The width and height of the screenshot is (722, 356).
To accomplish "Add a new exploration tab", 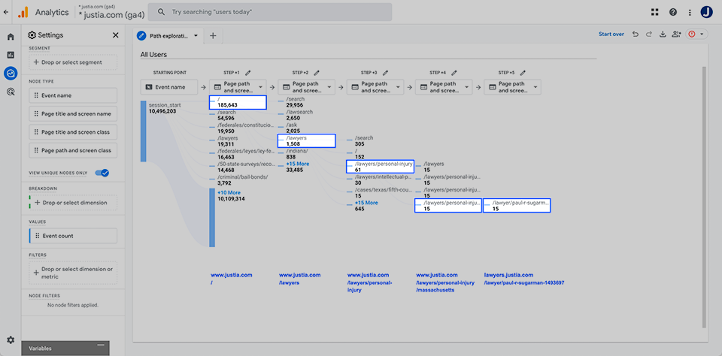I will pyautogui.click(x=213, y=35).
